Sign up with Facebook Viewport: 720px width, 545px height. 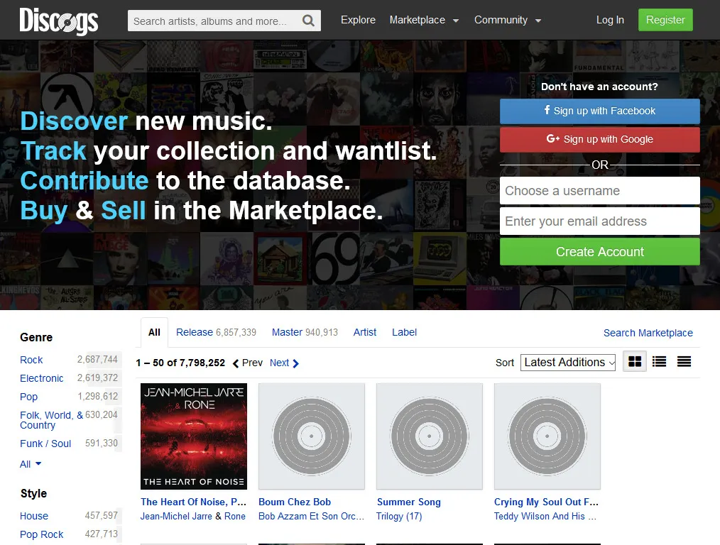(599, 111)
